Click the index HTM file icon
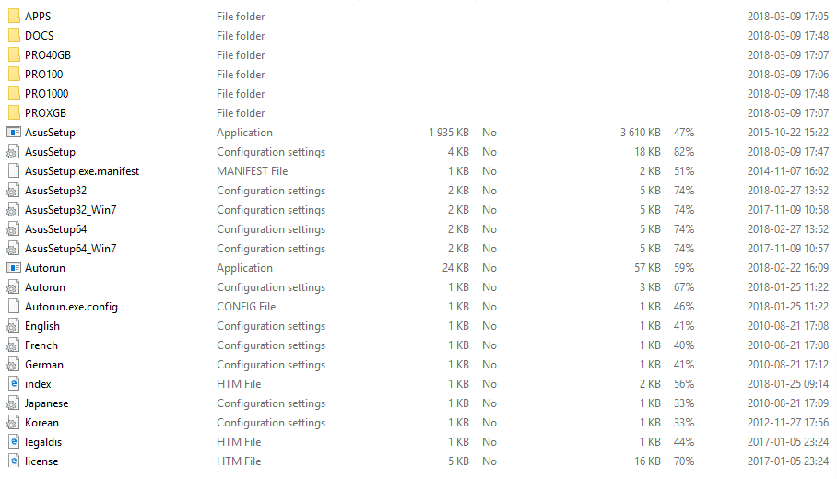The image size is (837, 479). point(14,384)
